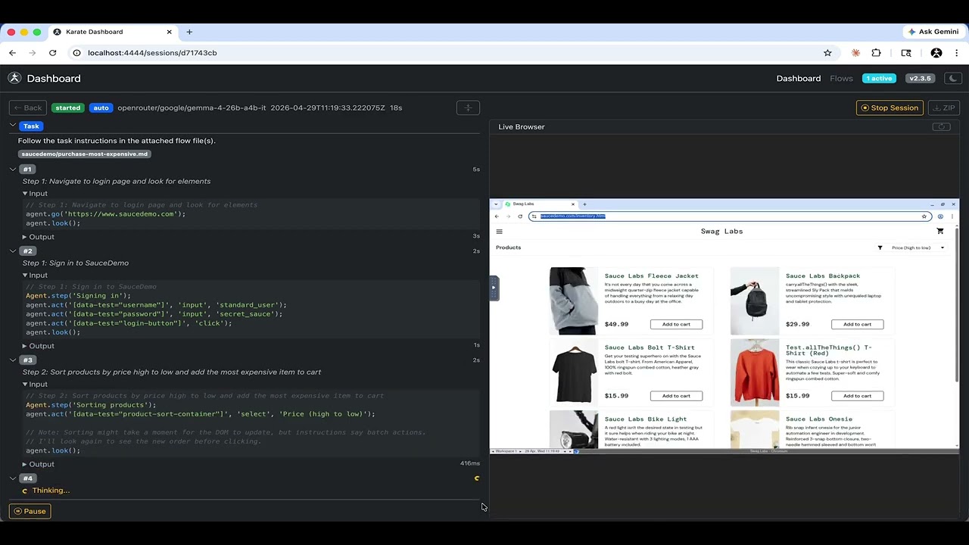This screenshot has width=969, height=545.
Task: Open red T-Shirt product image
Action: click(x=754, y=372)
